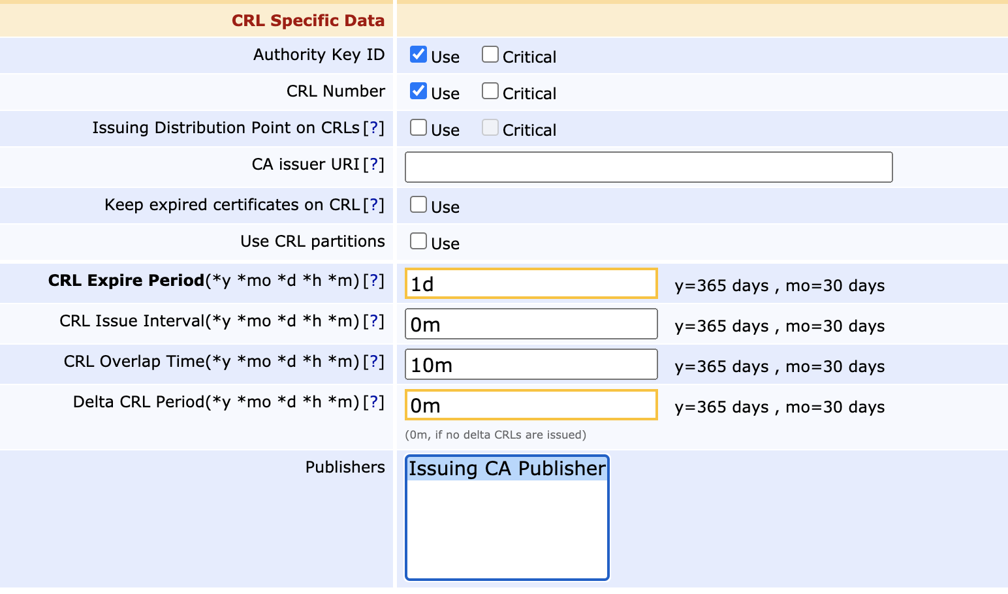Open help for Delta CRL Period

[x=373, y=402]
